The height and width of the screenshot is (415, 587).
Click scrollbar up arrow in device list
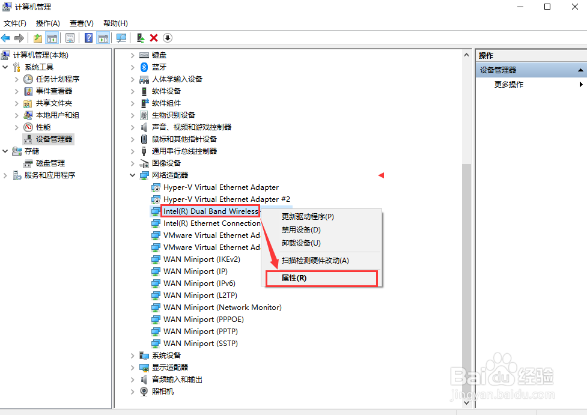tap(466, 55)
